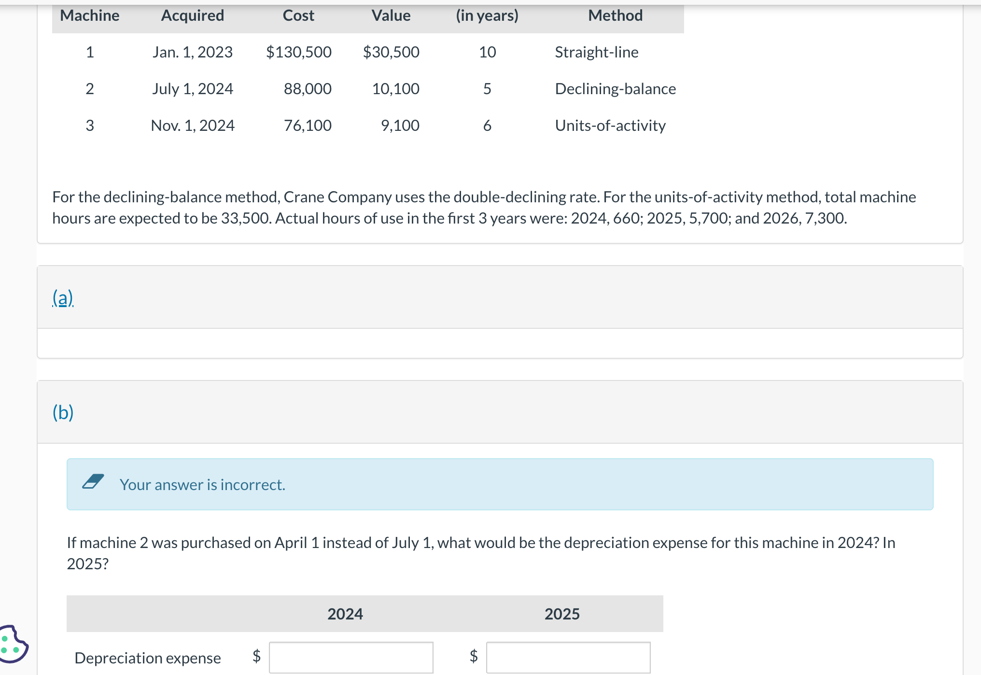Screen dimensions: 981x675
Task: Select the Straight-line method cell
Action: click(x=596, y=52)
